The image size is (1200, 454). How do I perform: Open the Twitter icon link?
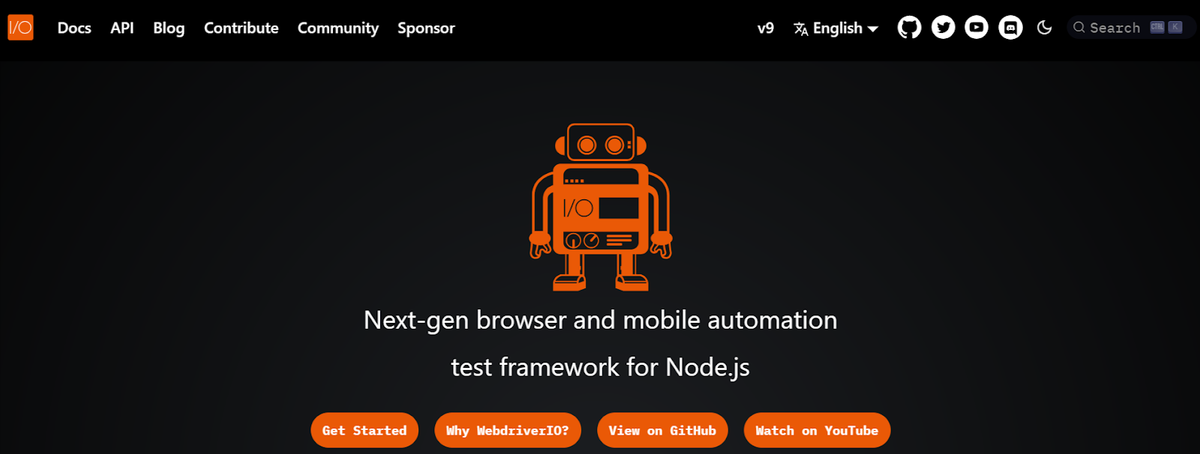point(943,28)
